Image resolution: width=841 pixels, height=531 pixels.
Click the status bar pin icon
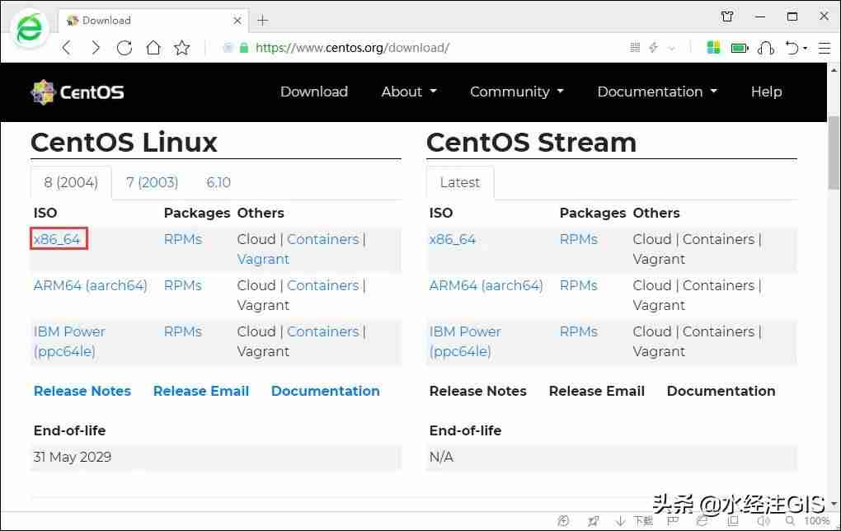(x=593, y=521)
